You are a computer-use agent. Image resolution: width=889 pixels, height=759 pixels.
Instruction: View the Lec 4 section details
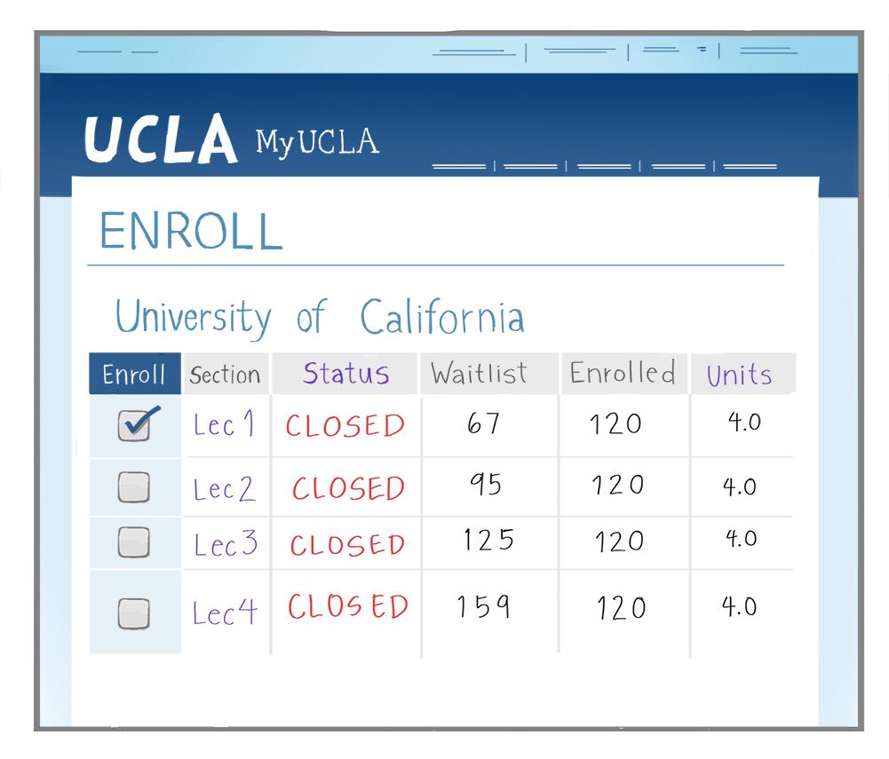[x=225, y=612]
